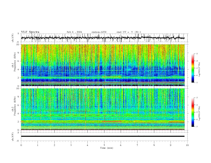
Task: Click the "ch.1(V)" waveform axis label
Action: (13, 38)
